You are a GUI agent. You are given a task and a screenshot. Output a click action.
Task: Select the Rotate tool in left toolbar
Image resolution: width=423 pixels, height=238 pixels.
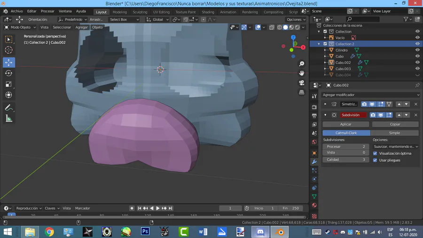(8, 73)
